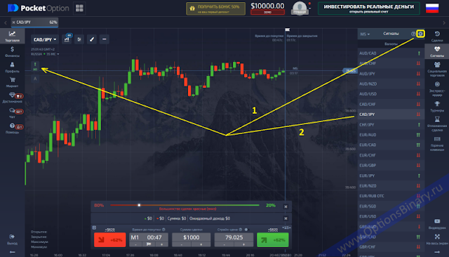Click the M1 signal indicator on chart
The image size is (449, 257).
coord(35,67)
